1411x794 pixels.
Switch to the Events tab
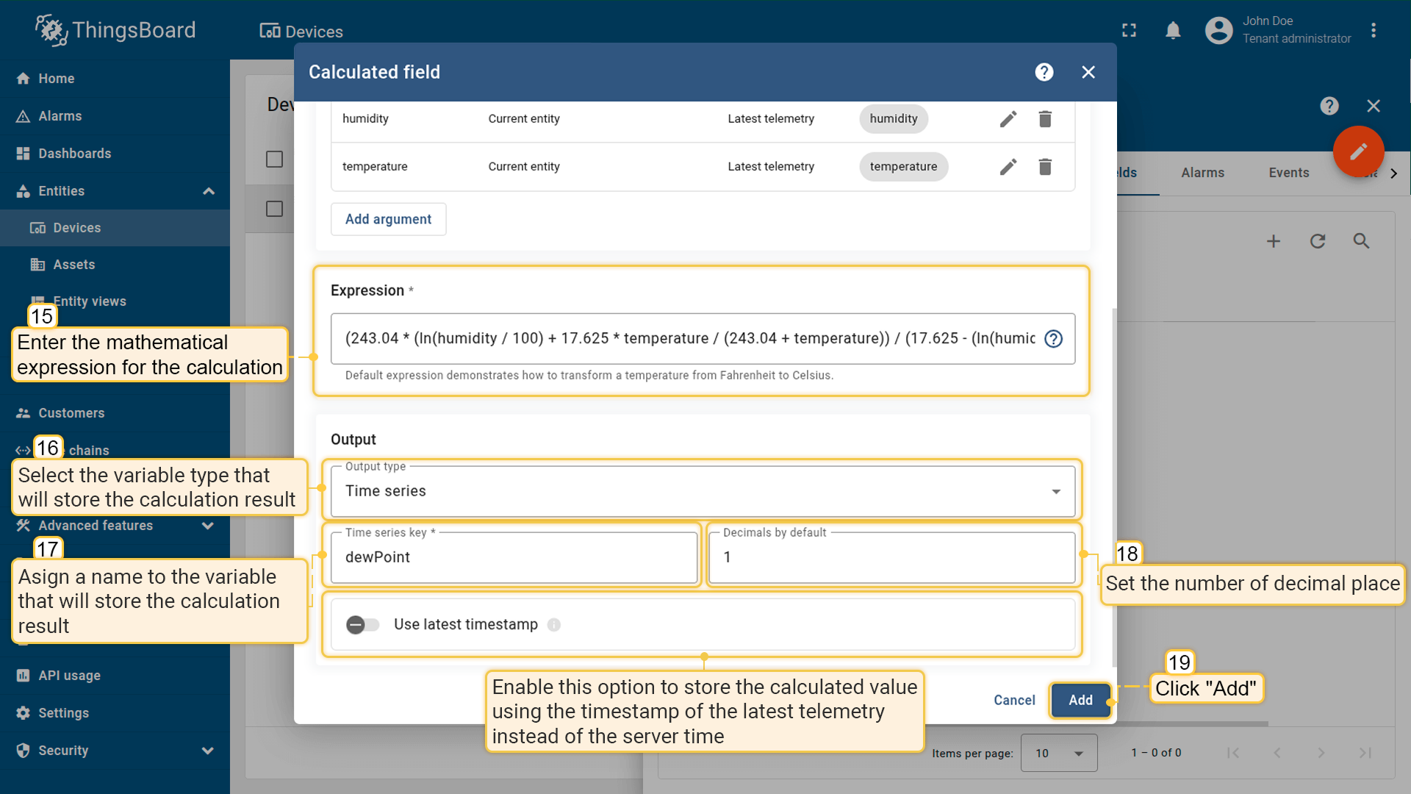click(1288, 173)
